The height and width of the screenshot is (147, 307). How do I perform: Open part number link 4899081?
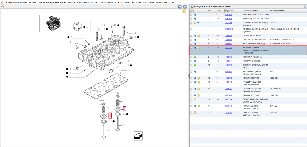click(228, 36)
